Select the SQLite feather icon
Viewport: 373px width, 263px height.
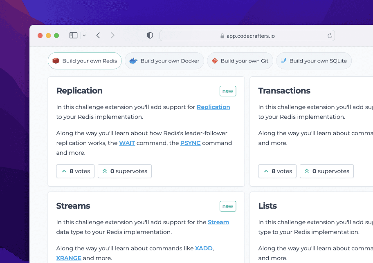coord(284,60)
